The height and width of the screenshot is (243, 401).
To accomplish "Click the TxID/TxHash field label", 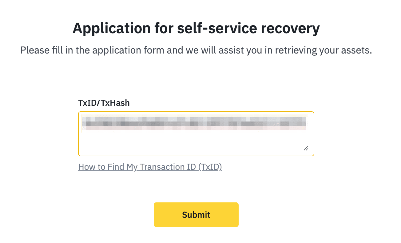I will pyautogui.click(x=104, y=103).
